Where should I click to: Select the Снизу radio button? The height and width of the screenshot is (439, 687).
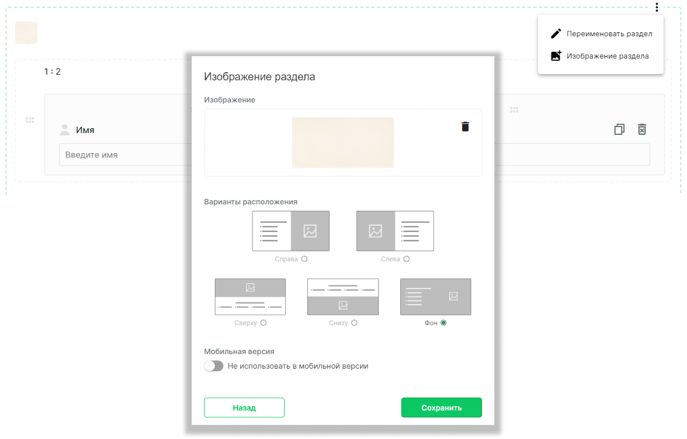[x=354, y=323]
